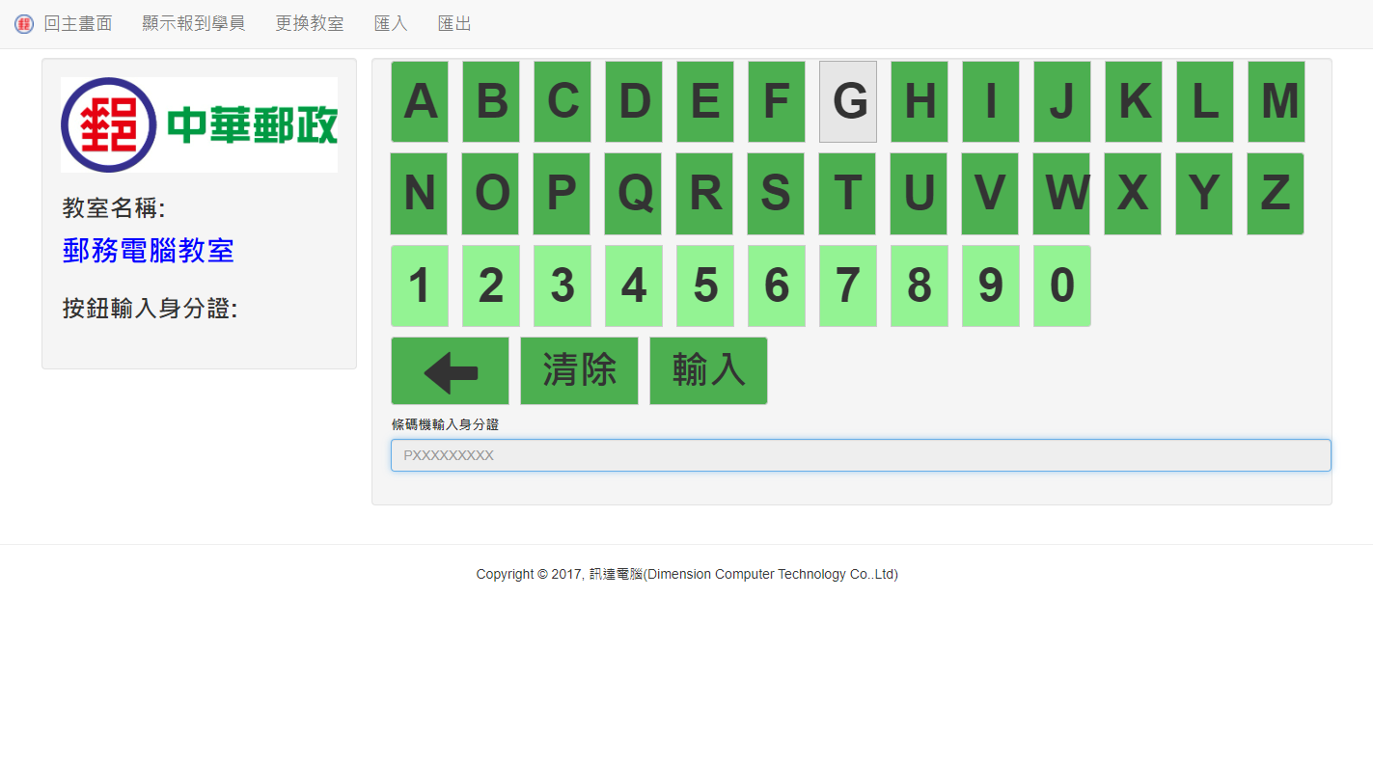
Task: Hit the letter Q key
Action: (633, 194)
